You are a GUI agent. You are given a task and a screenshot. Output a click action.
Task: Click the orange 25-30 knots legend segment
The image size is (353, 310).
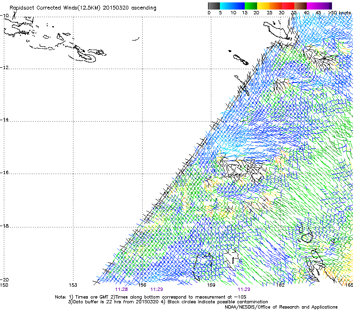pos(276,6)
